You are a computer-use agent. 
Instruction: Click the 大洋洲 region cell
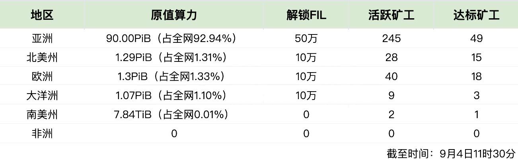pyautogui.click(x=42, y=96)
